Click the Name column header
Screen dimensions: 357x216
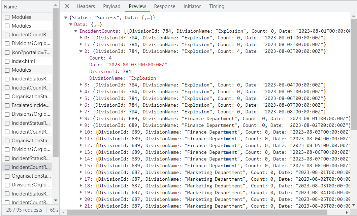pyautogui.click(x=10, y=7)
